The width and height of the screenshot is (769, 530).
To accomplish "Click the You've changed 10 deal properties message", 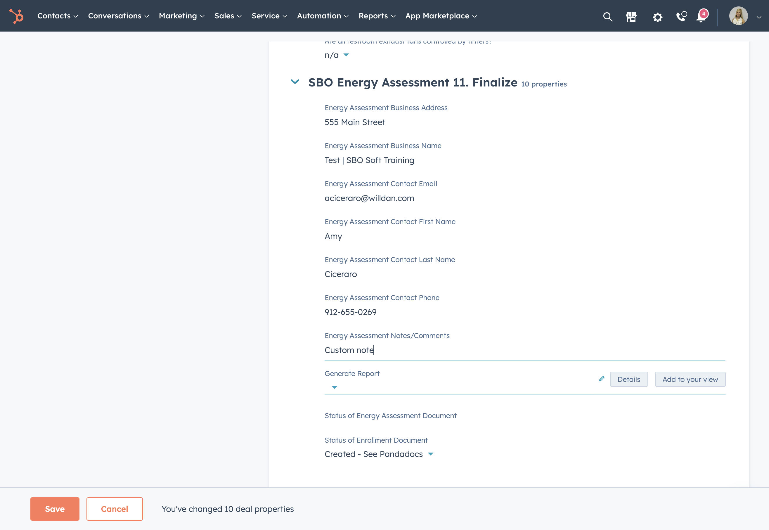I will click(227, 509).
